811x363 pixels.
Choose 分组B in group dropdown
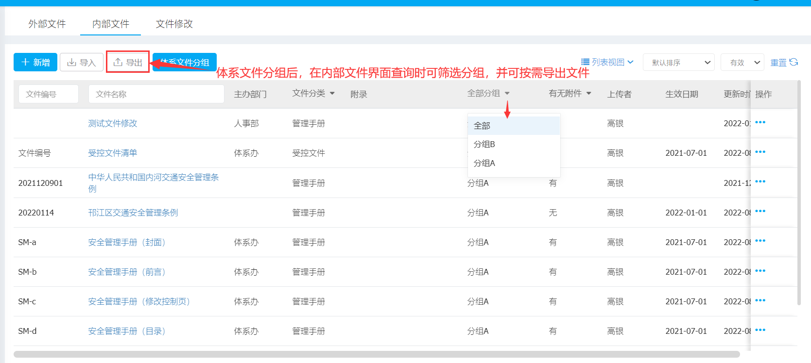[x=514, y=144]
